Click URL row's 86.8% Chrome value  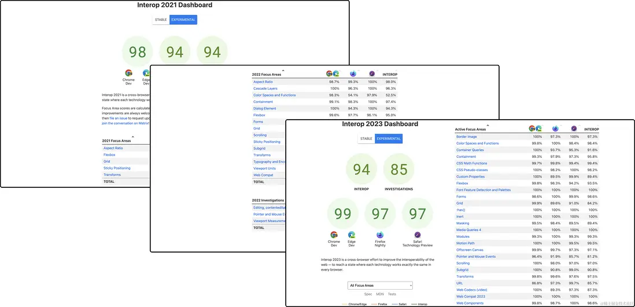[537, 283]
